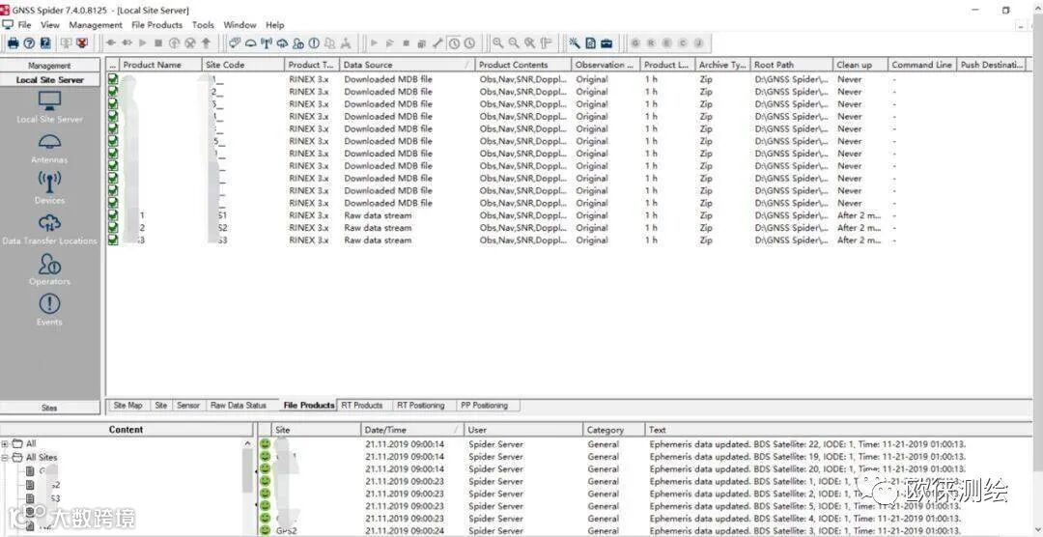The height and width of the screenshot is (537, 1043).
Task: Select the All Sites folder label
Action: (42, 458)
